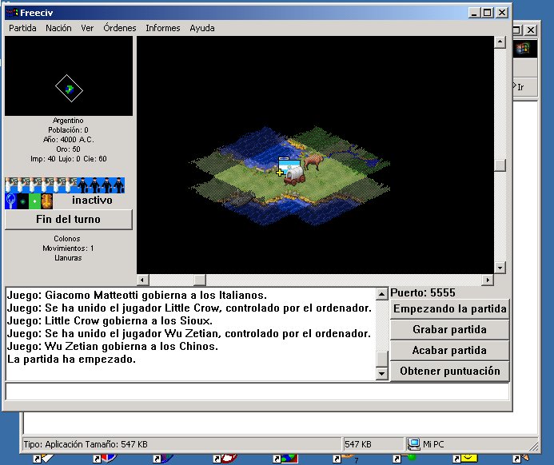Open the Partida menu
Viewport: 554px width, 465px height.
(22, 28)
